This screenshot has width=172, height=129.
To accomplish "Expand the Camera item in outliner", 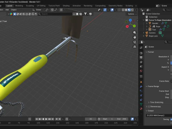I will [x=144, y=33].
